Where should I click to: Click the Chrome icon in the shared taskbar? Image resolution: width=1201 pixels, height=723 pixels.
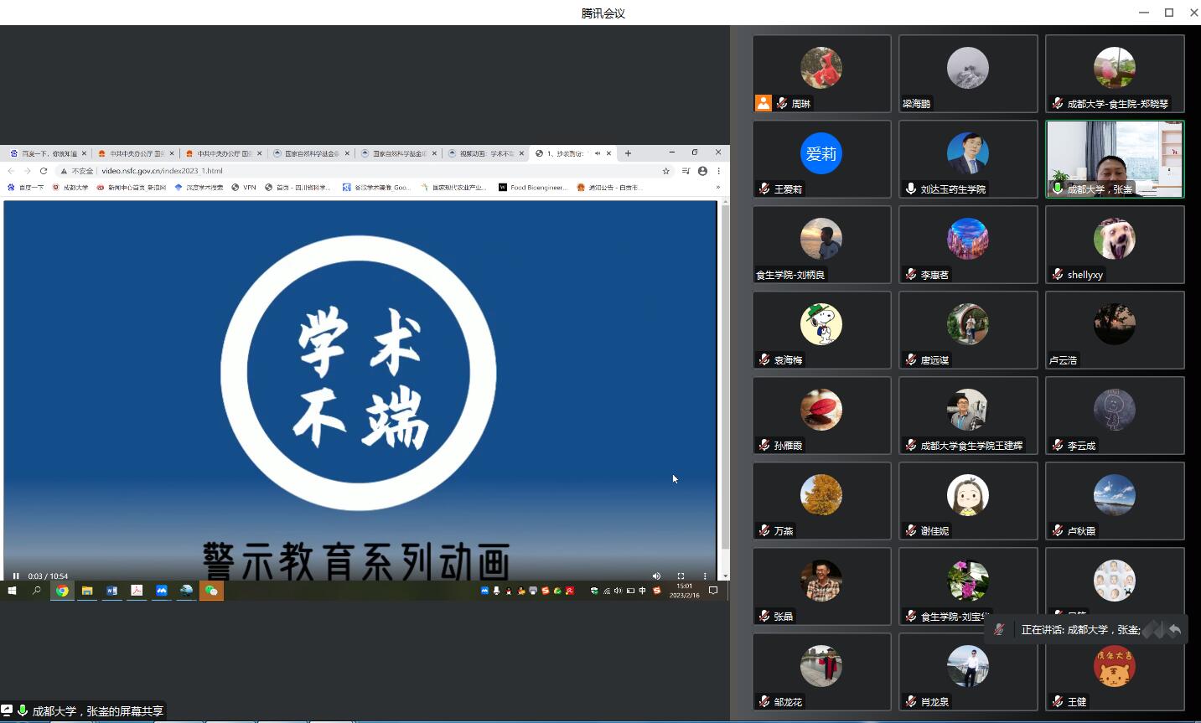tap(62, 591)
